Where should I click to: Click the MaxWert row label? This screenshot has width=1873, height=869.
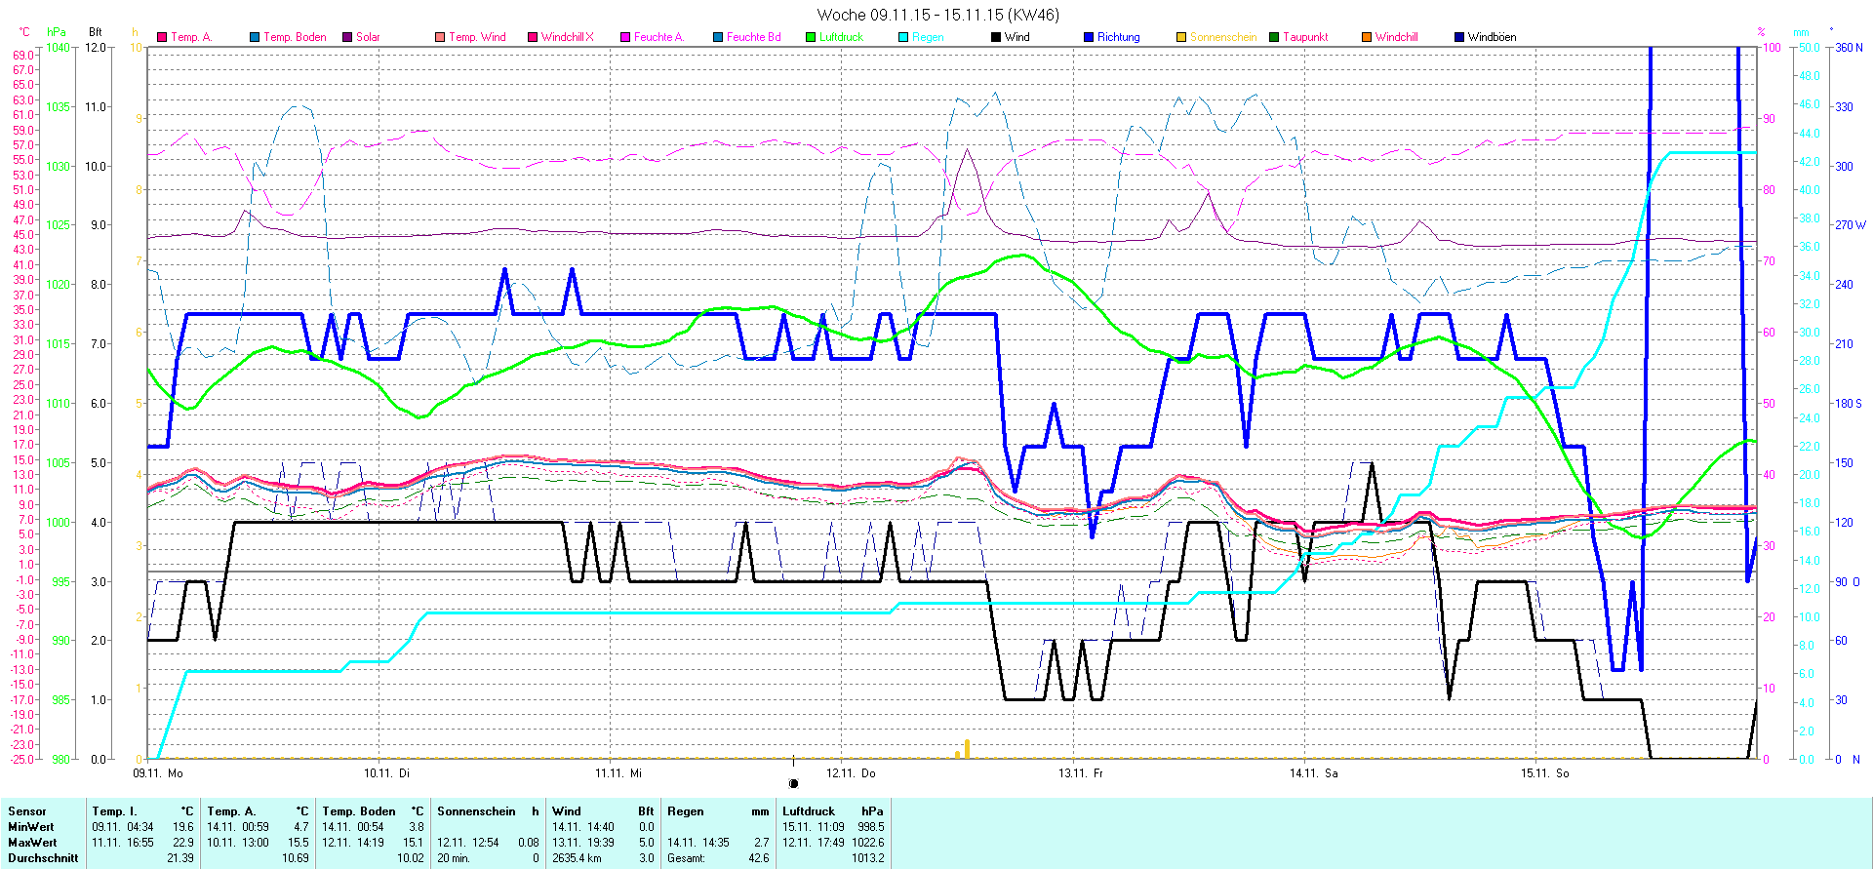[32, 843]
